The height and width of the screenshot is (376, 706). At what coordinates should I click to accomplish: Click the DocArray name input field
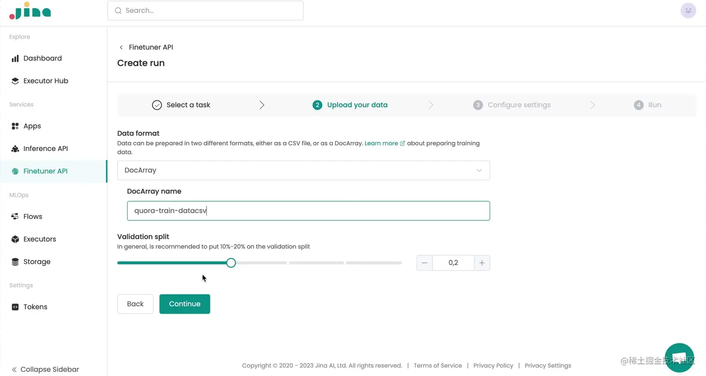tap(308, 210)
